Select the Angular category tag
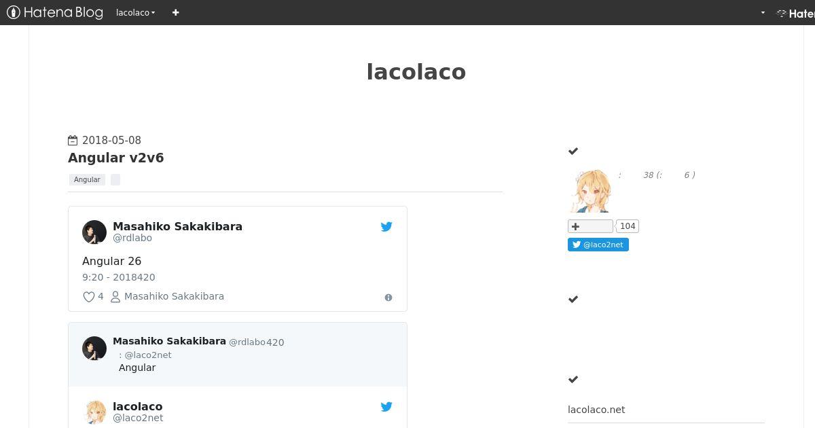This screenshot has height=428, width=815. click(x=87, y=179)
